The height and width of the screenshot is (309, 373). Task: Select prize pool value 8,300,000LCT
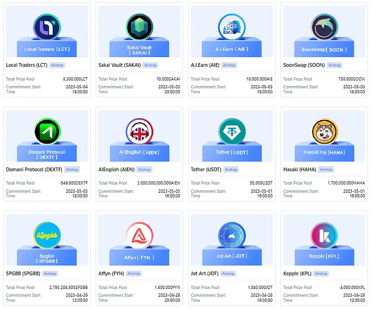pyautogui.click(x=75, y=79)
